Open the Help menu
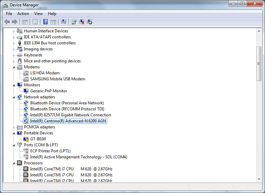The image size is (265, 193). pos(52,14)
